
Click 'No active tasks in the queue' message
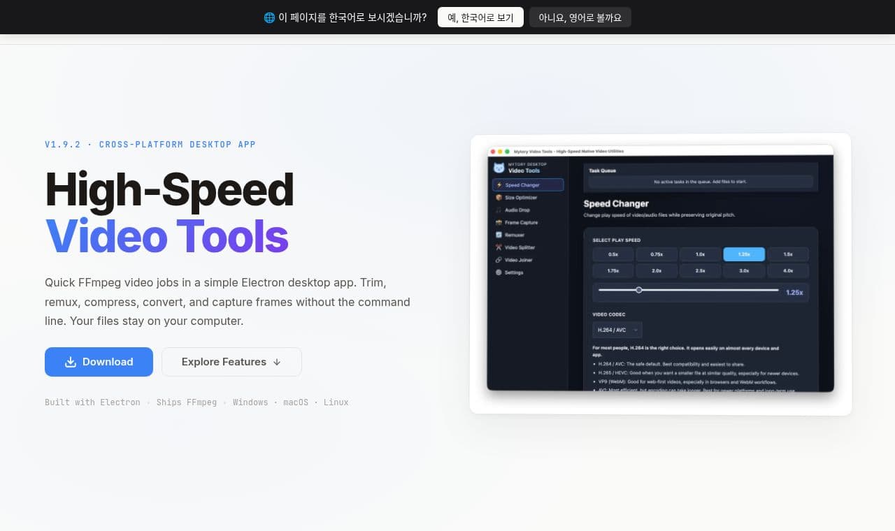coord(700,182)
